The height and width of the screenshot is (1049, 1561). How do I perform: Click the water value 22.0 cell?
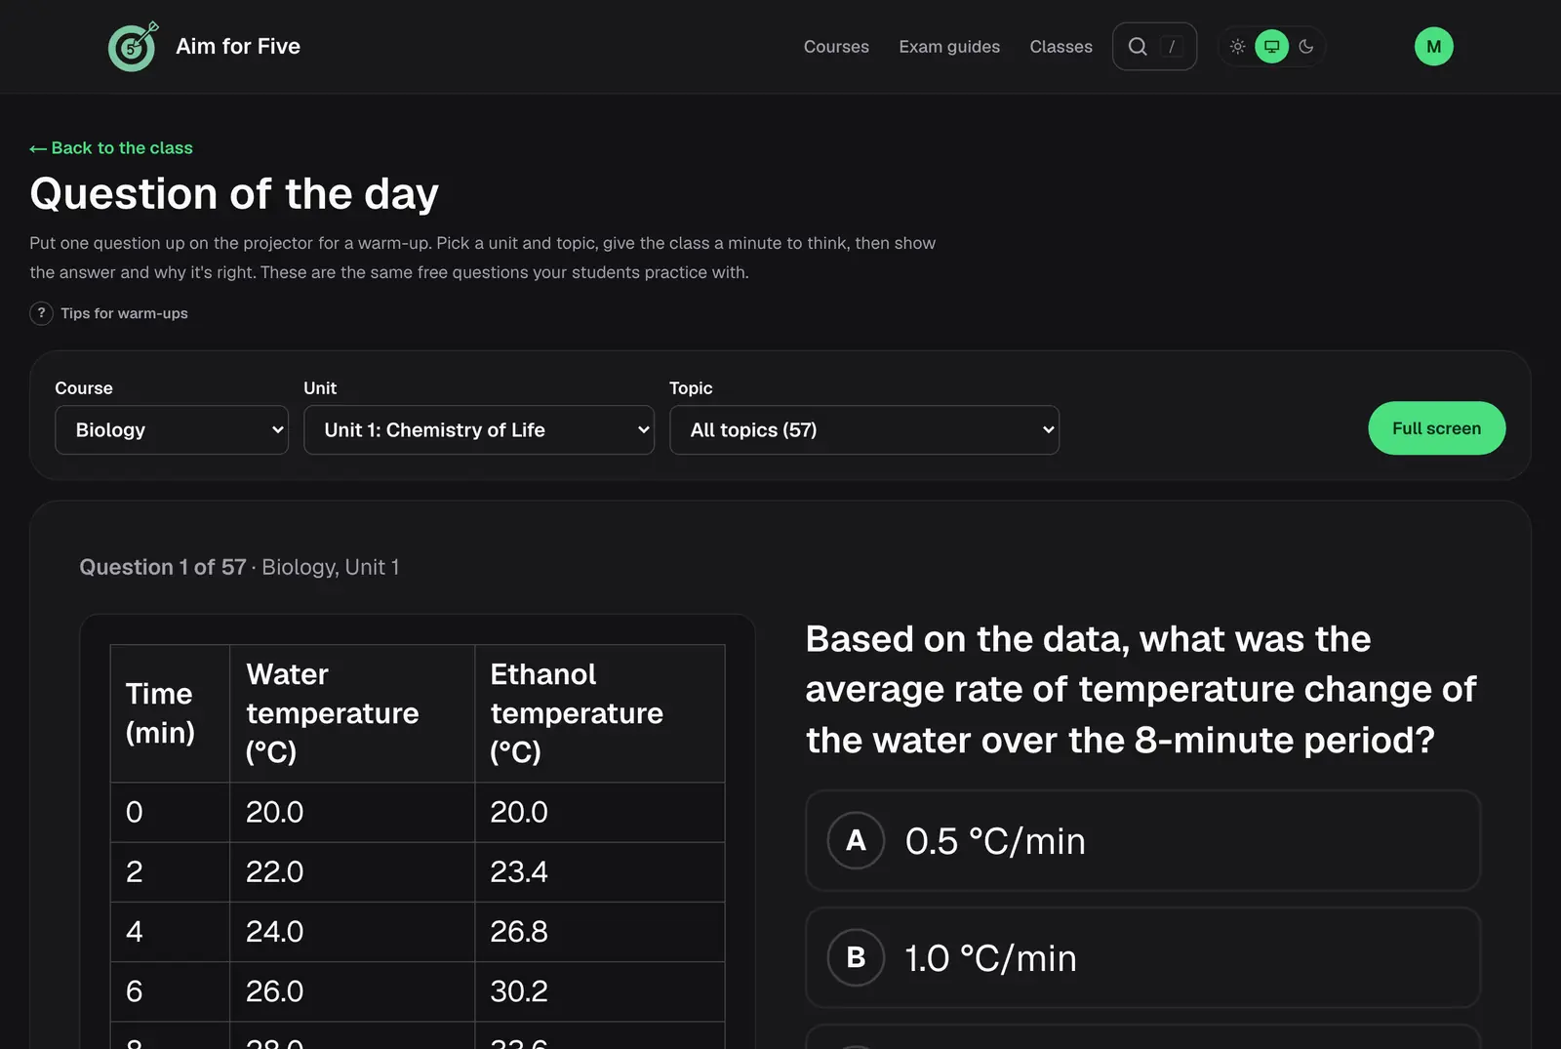pyautogui.click(x=352, y=871)
